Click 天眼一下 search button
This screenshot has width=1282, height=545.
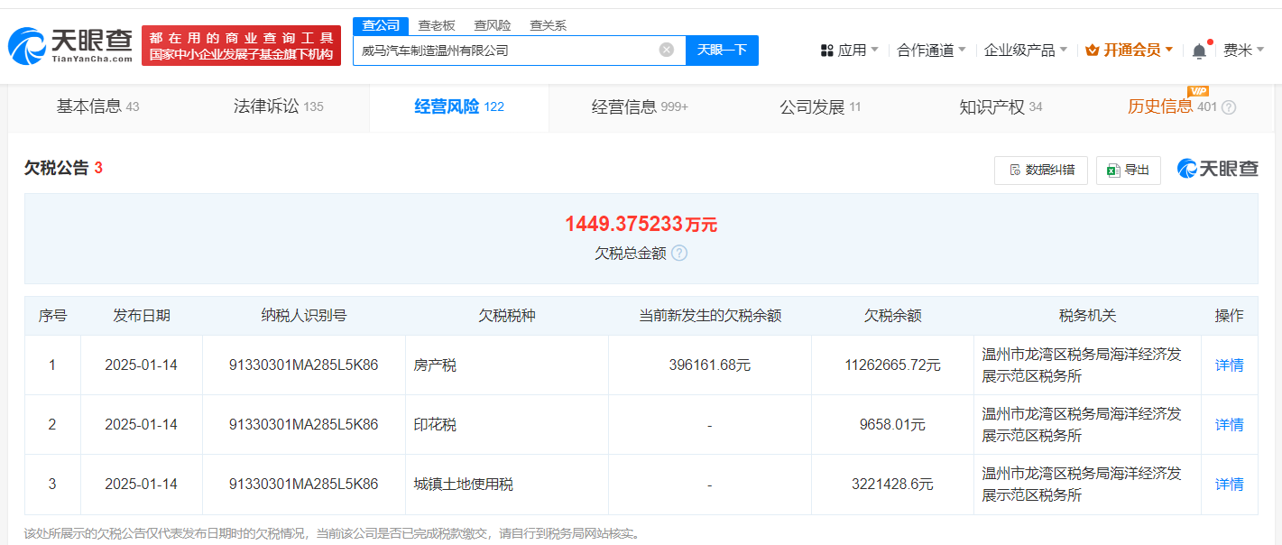(722, 51)
